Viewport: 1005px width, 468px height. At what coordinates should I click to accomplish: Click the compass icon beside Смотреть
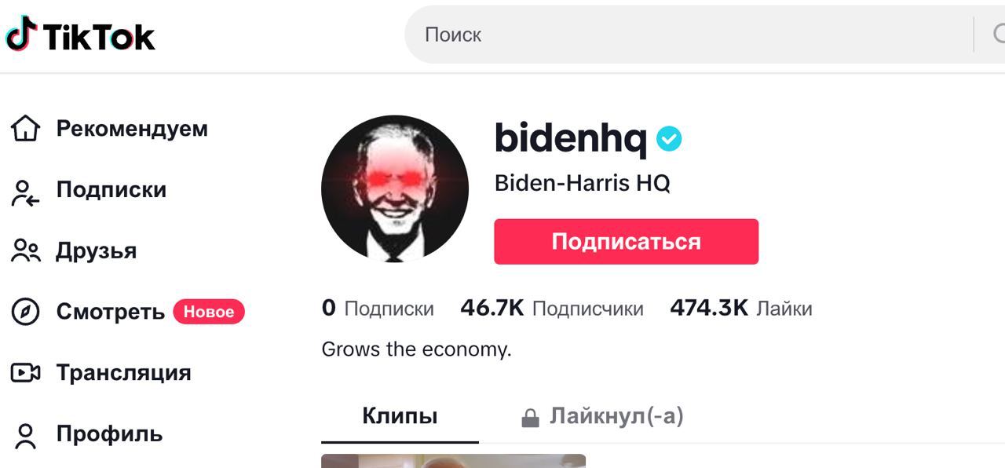(25, 313)
